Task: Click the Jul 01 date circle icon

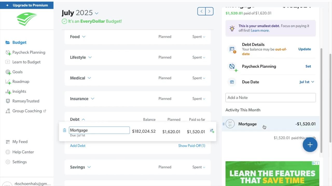Action: point(230,124)
